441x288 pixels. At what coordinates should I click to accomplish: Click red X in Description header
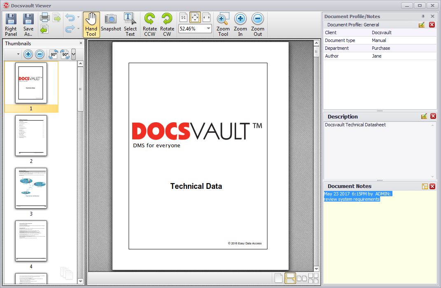click(433, 116)
